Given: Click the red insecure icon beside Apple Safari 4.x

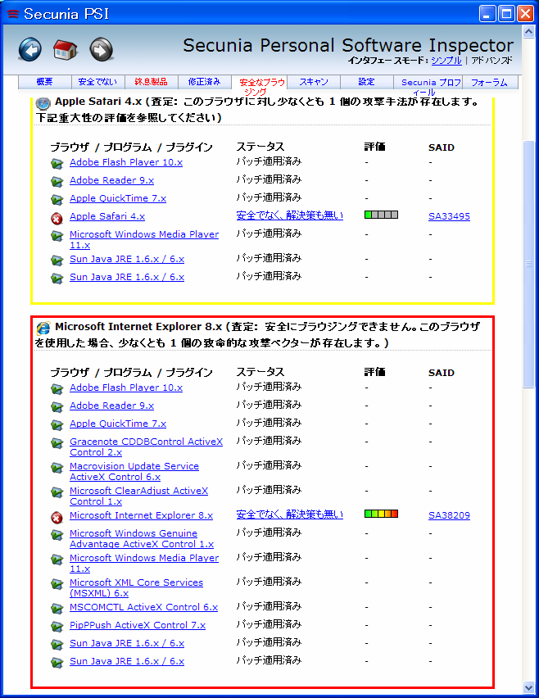Looking at the screenshot, I should (x=57, y=219).
